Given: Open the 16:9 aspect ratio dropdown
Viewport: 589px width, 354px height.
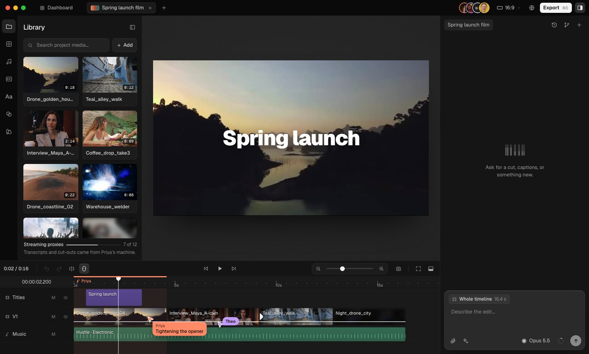Looking at the screenshot, I should pyautogui.click(x=509, y=8).
